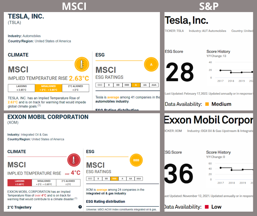Image resolution: width=257 pixels, height=216 pixels.
Task: Click AAA box in Tesla's ESG rating scale
Action: coord(154,85)
